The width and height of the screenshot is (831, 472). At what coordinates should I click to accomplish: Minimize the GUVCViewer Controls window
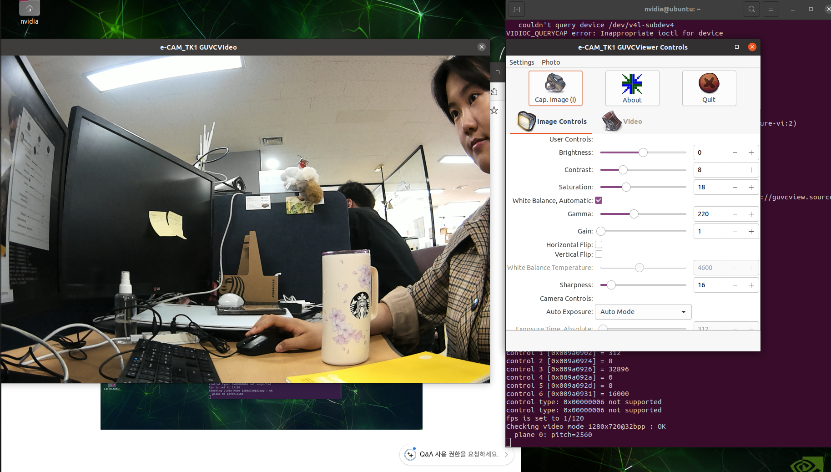721,47
